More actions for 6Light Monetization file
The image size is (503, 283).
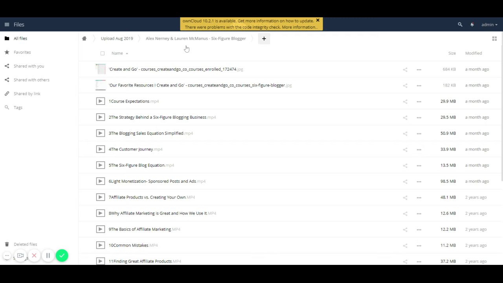pyautogui.click(x=419, y=181)
